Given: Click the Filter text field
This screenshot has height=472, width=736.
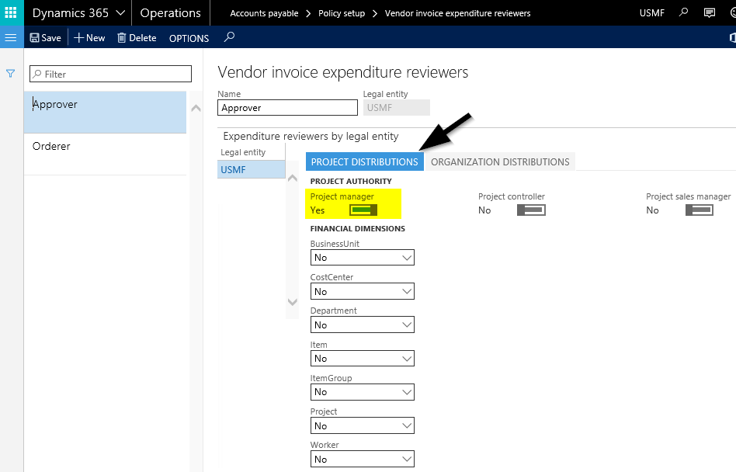Looking at the screenshot, I should point(110,74).
